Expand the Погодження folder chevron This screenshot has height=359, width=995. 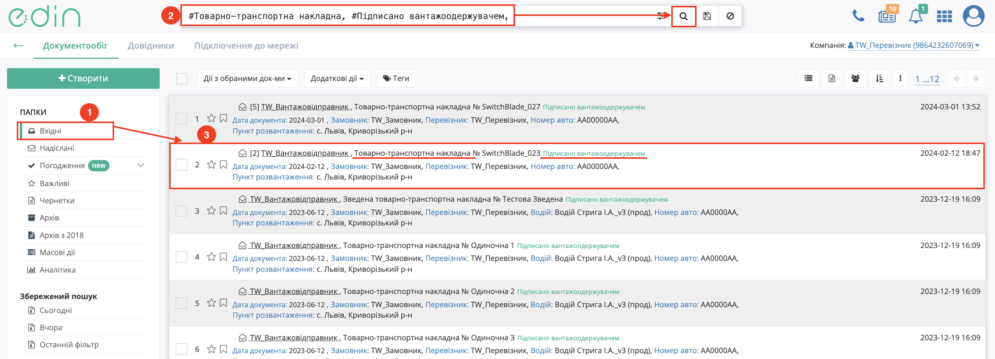[x=141, y=165]
